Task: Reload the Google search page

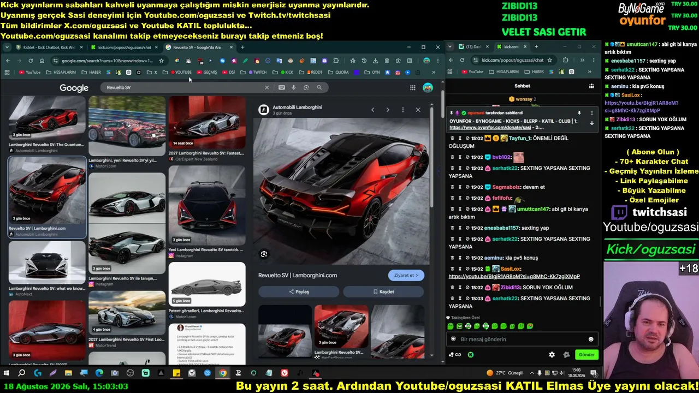Action: click(x=31, y=61)
